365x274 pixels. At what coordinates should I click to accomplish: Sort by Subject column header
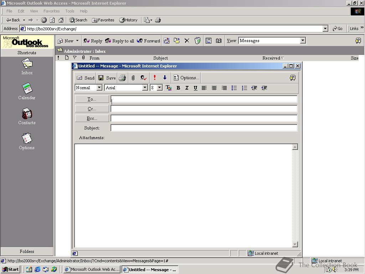click(x=160, y=58)
